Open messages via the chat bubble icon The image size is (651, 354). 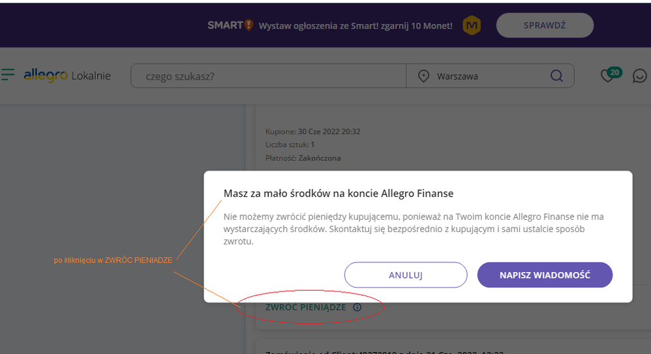coord(639,76)
